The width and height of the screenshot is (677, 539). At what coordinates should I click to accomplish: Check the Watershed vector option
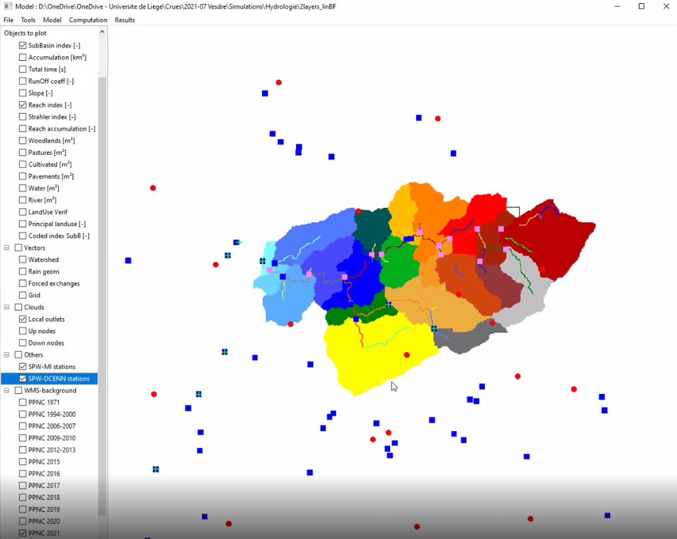[23, 260]
